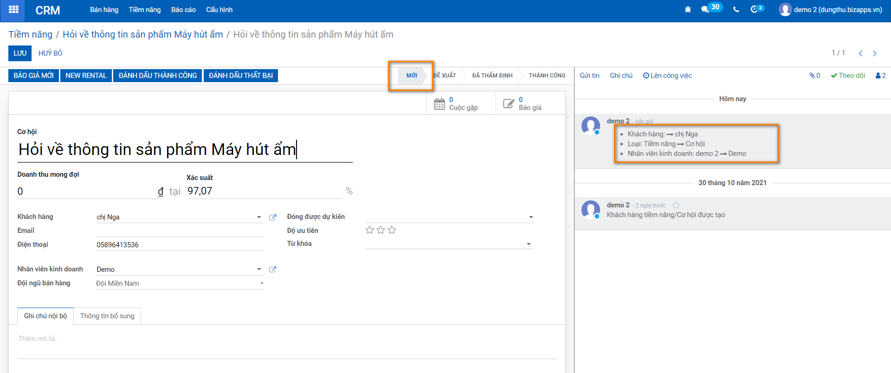Expand the Đội ngũ bán hàng dropdown
Image resolution: width=891 pixels, height=373 pixels.
pyautogui.click(x=262, y=283)
